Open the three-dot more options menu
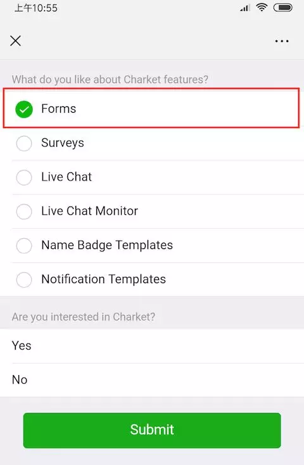Image resolution: width=304 pixels, height=465 pixels. point(281,41)
